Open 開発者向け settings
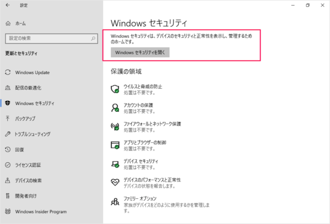 (26, 196)
